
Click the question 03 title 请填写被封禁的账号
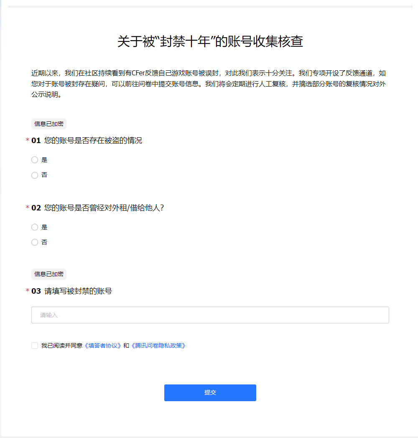click(78, 291)
